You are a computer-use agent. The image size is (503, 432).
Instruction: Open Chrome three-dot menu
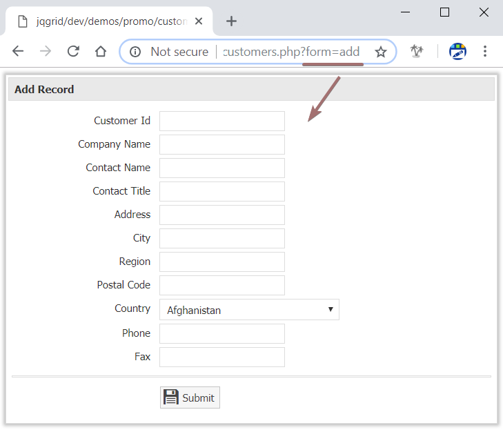click(x=485, y=52)
